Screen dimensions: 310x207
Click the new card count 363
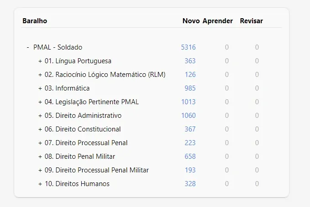coord(190,61)
